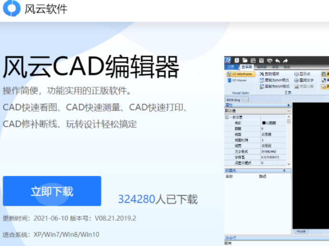Click the 适合系统 XP/Win7/Win8/Win10 line
The width and height of the screenshot is (329, 246).
point(51,235)
